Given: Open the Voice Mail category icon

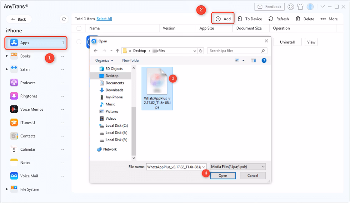Looking at the screenshot, I should point(14,176).
